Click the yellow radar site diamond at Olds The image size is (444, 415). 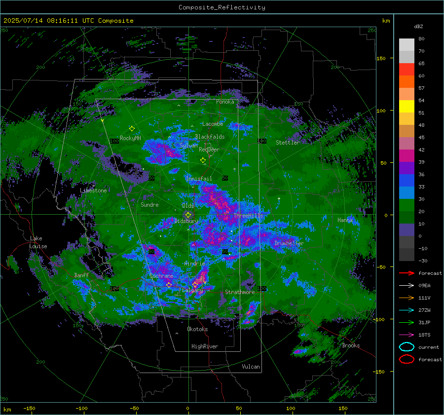coord(188,215)
